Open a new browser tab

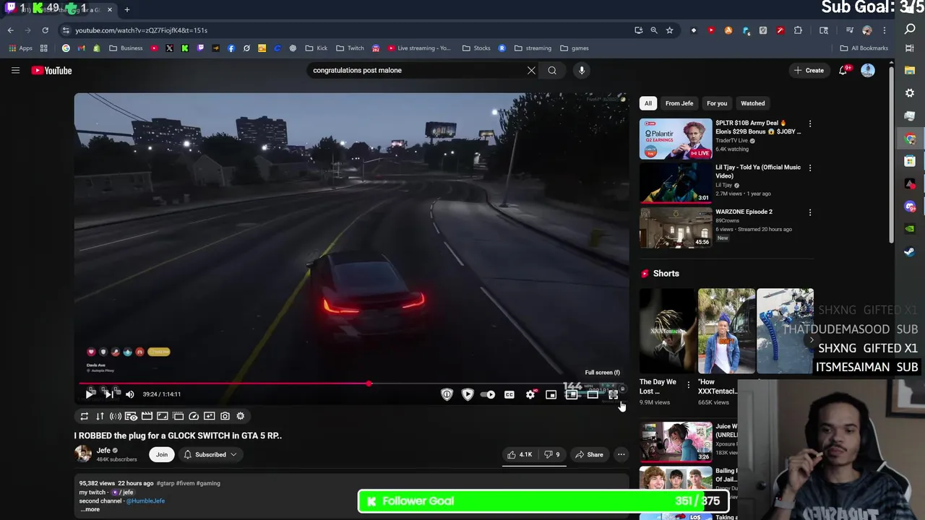(x=127, y=9)
